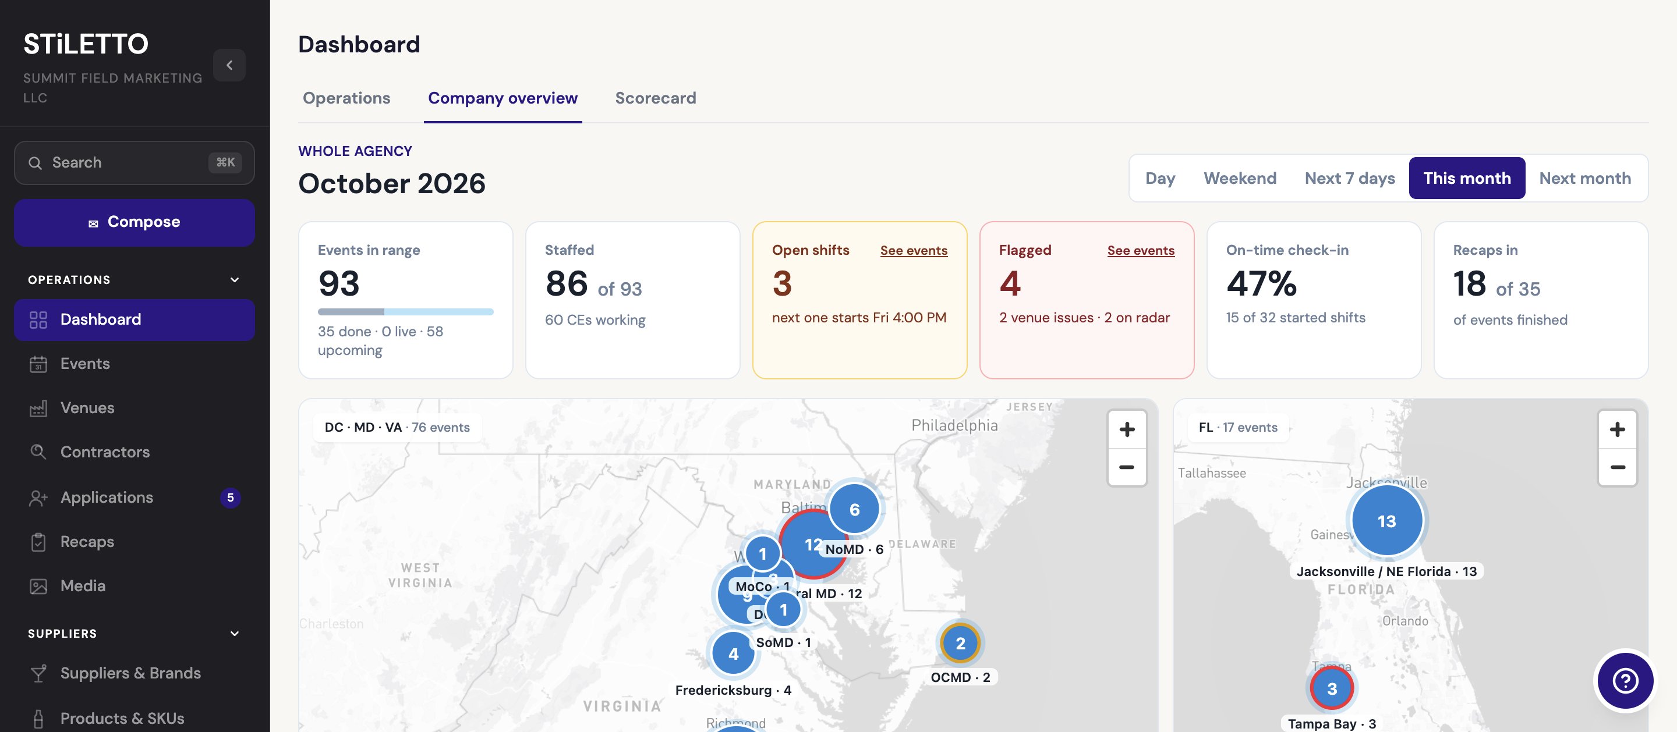The image size is (1677, 732).
Task: Set range to Next 7 days
Action: click(1350, 178)
